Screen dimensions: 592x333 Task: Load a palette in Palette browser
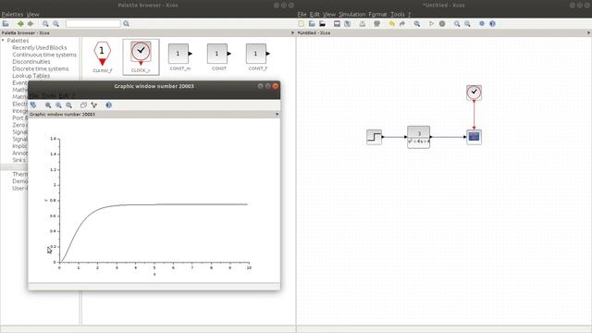click(x=6, y=24)
